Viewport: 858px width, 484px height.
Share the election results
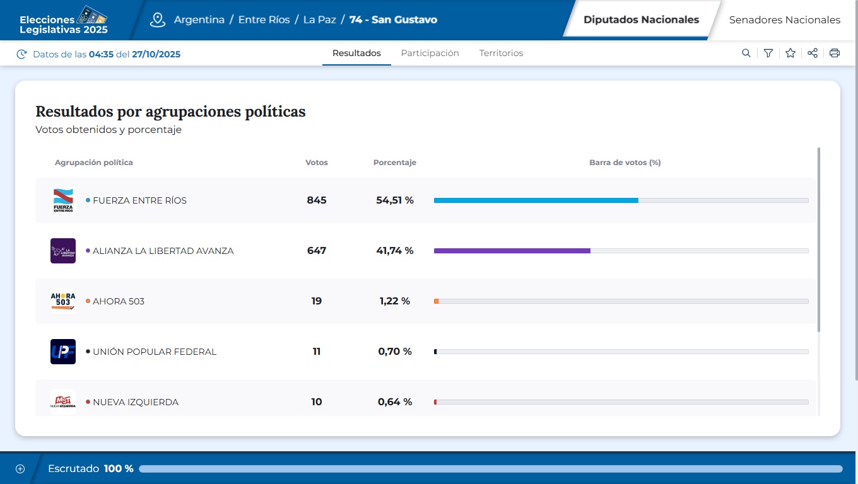[x=812, y=53]
